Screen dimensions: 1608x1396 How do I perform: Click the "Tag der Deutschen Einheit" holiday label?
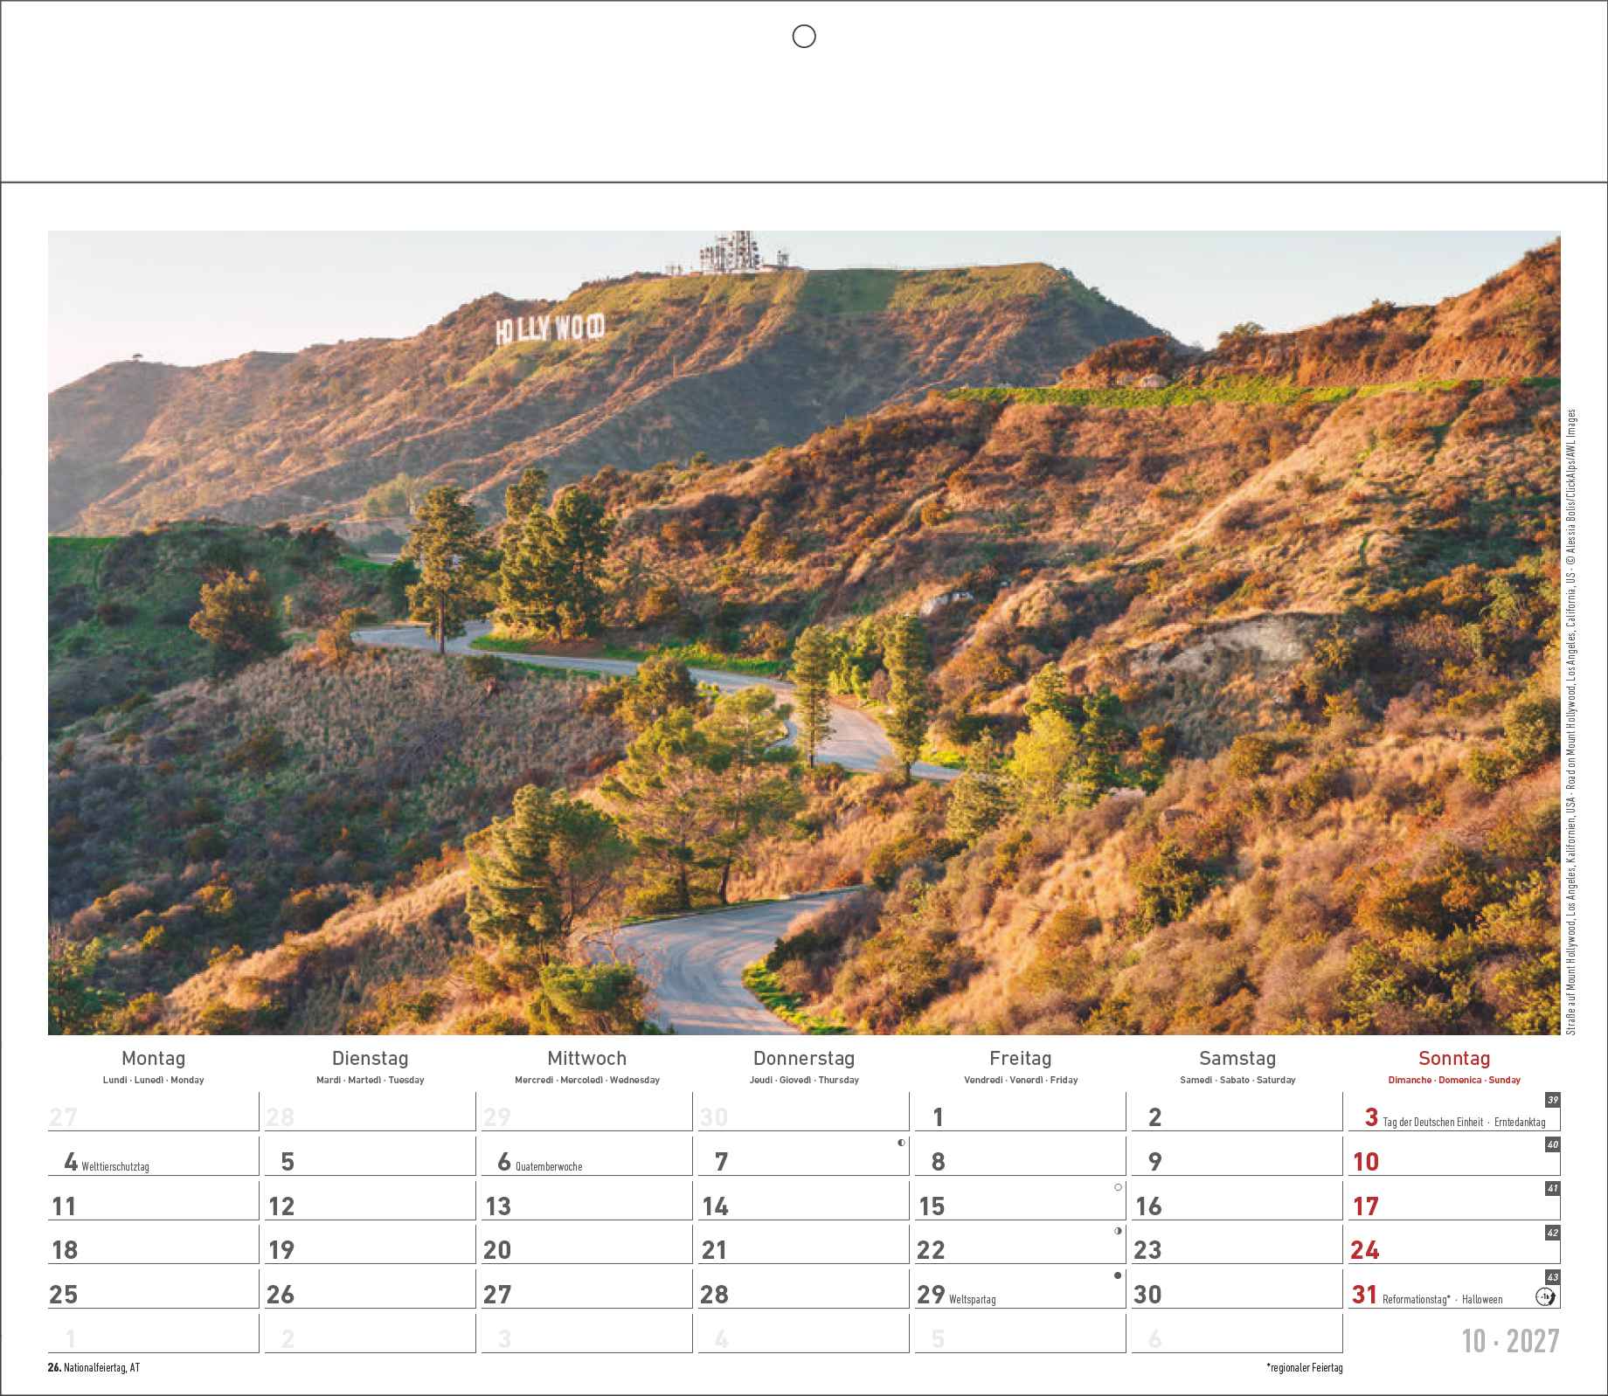(1433, 1123)
